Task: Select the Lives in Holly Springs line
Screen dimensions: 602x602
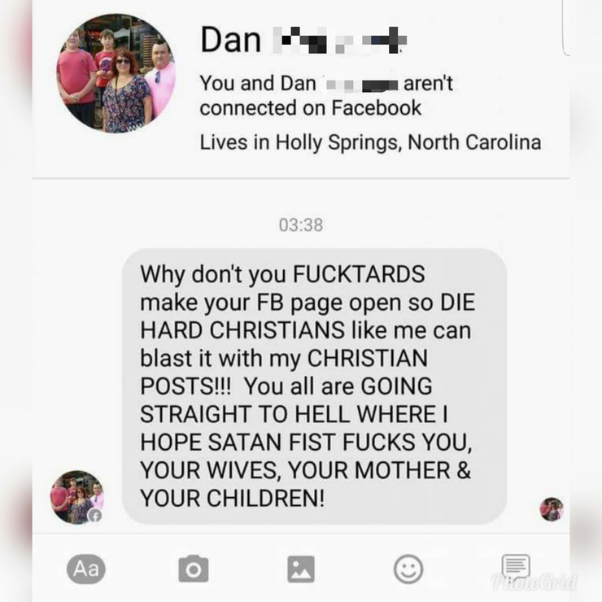Action: click(x=370, y=143)
